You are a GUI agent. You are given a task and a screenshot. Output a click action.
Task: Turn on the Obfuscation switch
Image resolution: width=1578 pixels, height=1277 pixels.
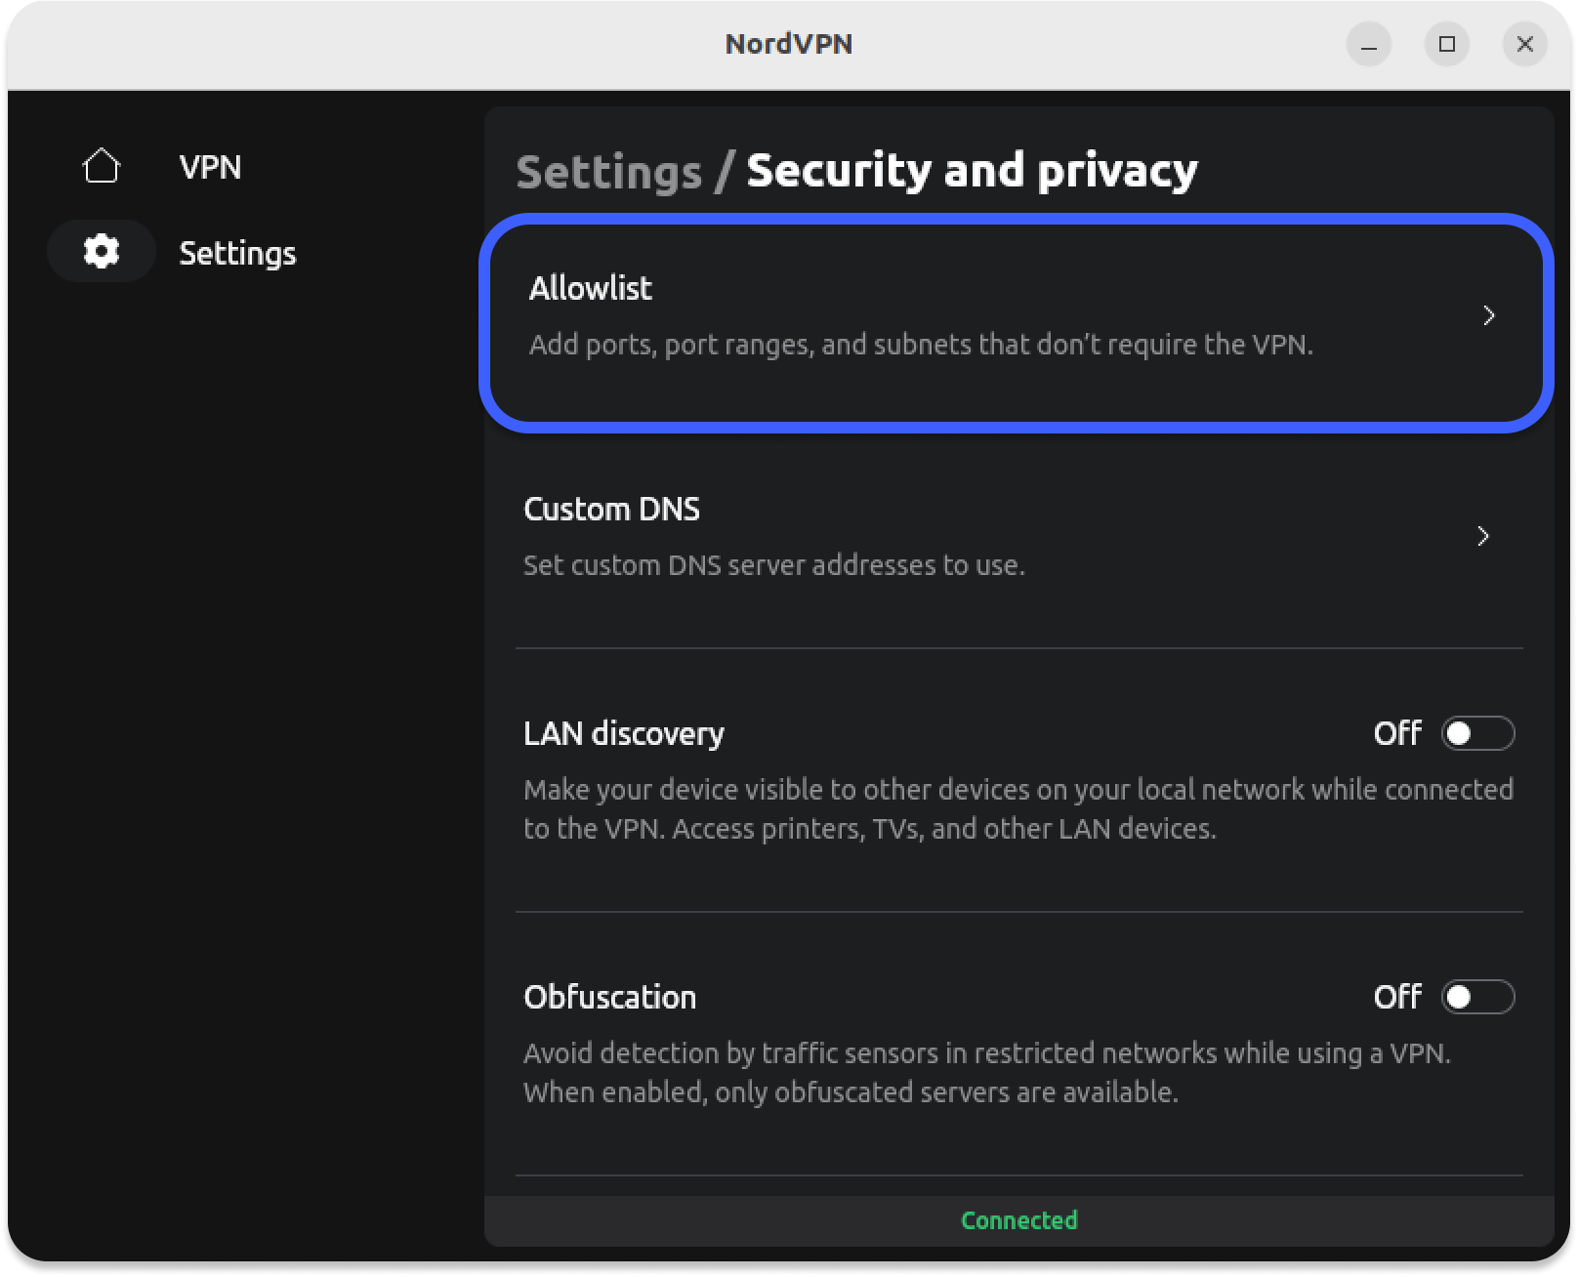pos(1477,997)
